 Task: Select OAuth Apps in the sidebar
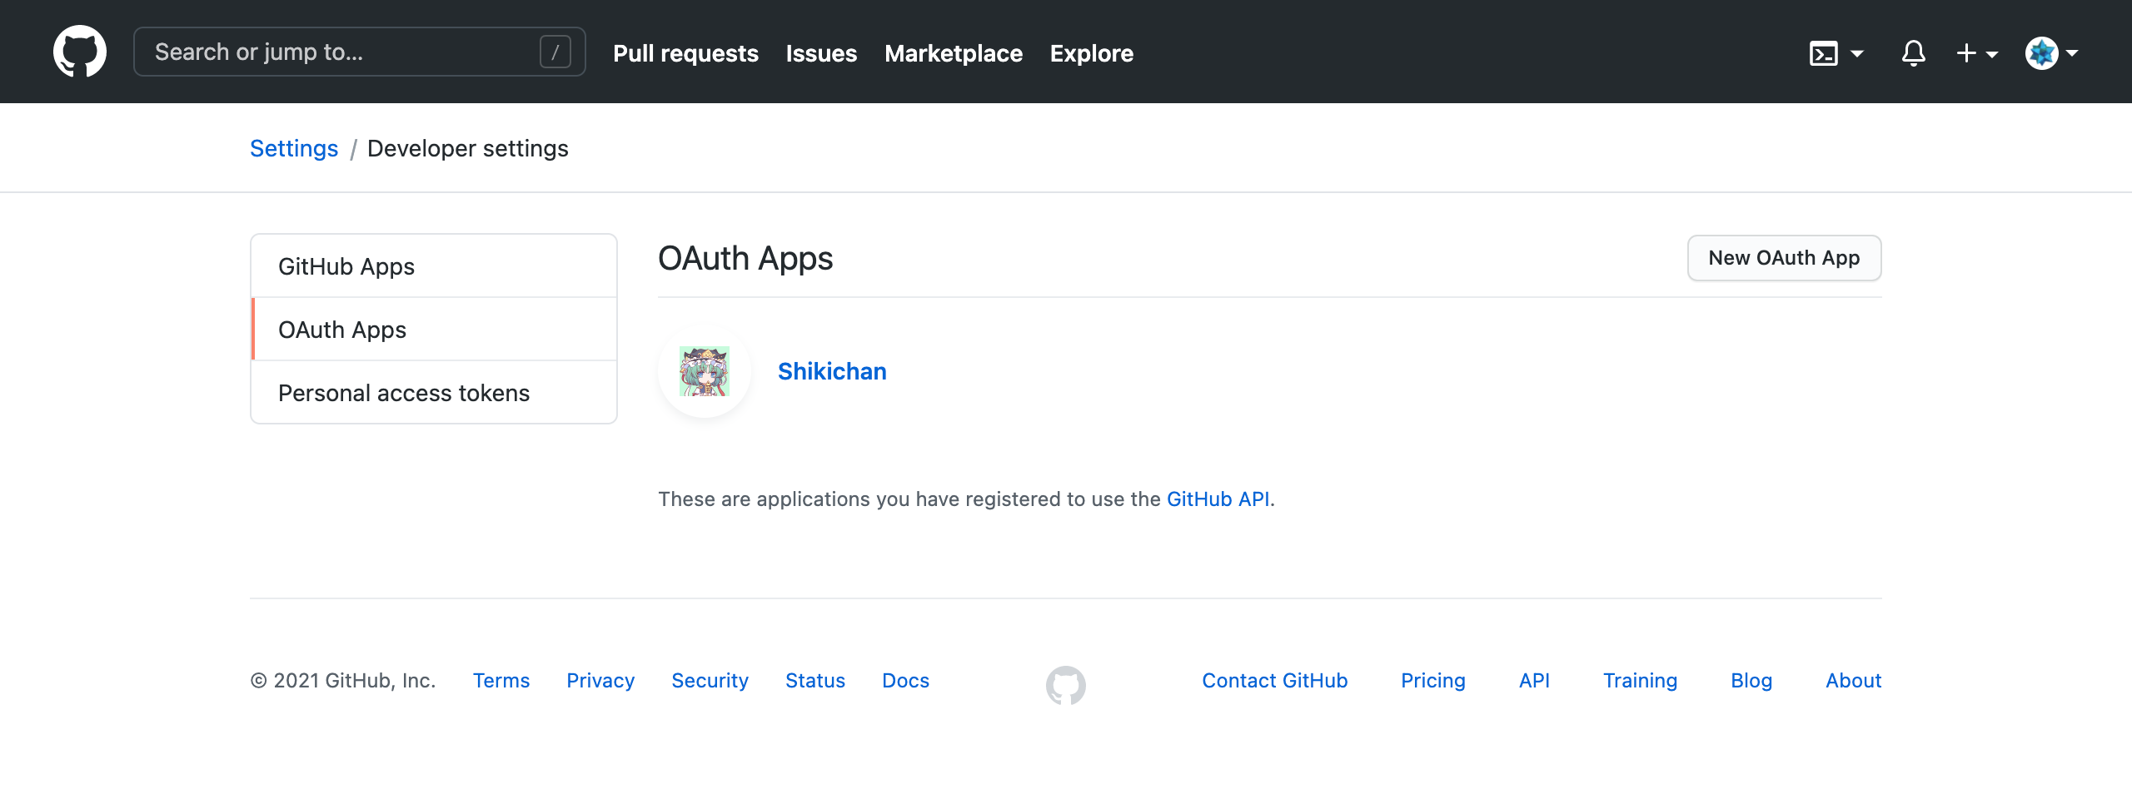click(x=434, y=330)
